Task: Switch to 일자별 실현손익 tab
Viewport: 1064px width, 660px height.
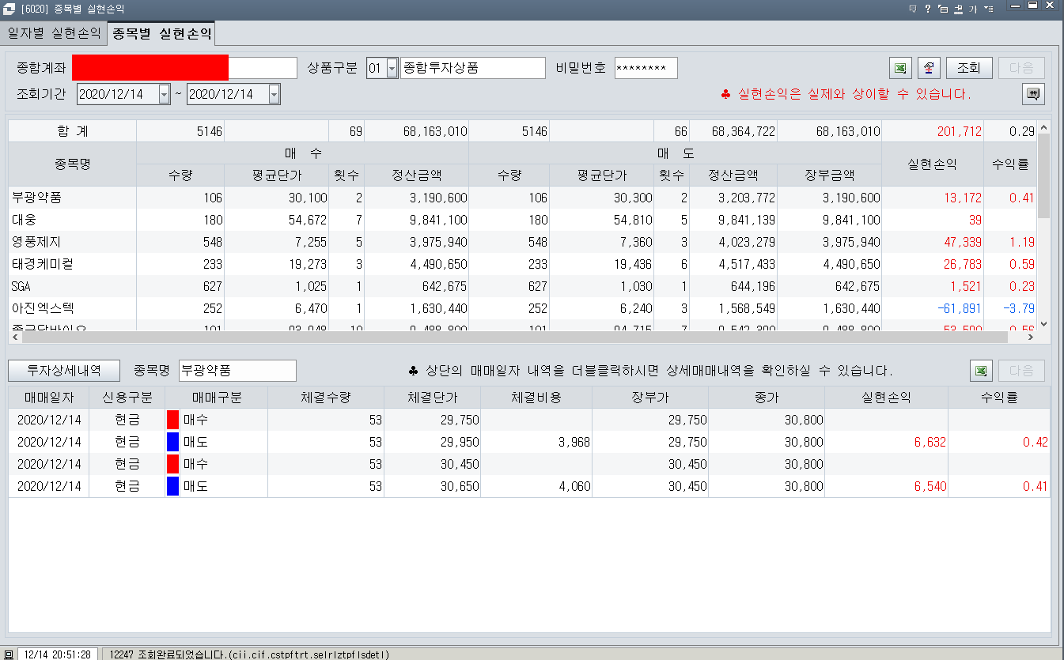Action: (54, 33)
